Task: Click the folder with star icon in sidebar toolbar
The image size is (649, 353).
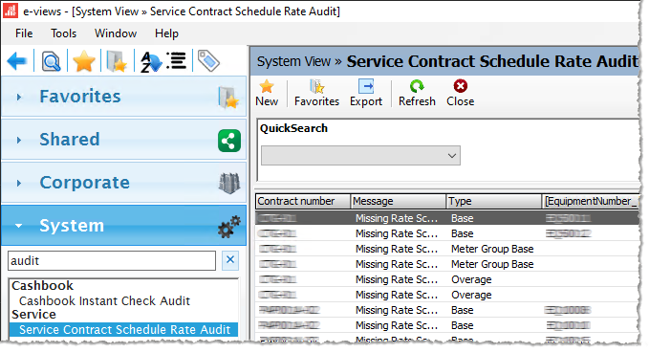Action: click(117, 62)
